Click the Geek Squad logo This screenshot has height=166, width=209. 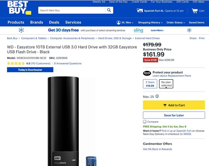(x=147, y=74)
